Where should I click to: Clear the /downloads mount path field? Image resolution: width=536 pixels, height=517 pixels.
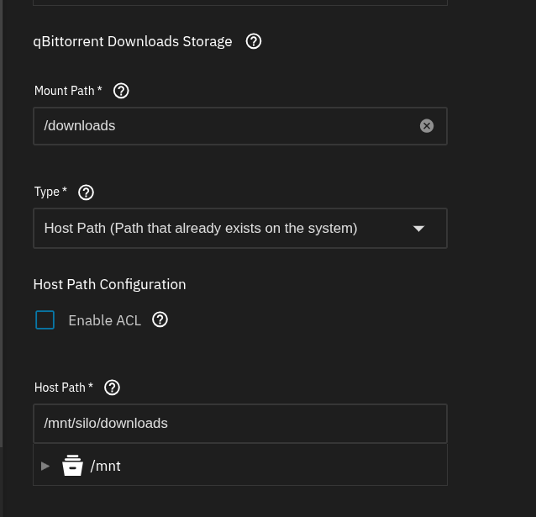click(x=427, y=126)
